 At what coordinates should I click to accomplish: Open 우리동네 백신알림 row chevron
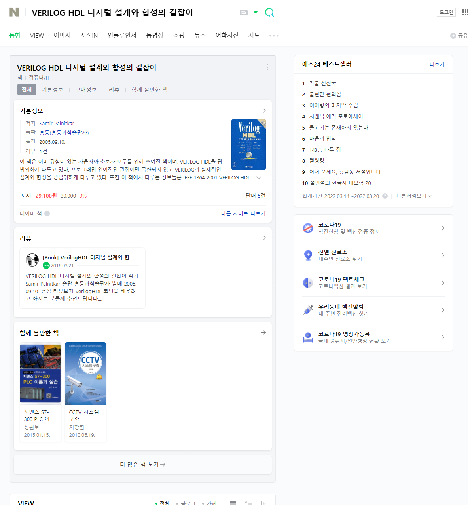[x=443, y=310]
